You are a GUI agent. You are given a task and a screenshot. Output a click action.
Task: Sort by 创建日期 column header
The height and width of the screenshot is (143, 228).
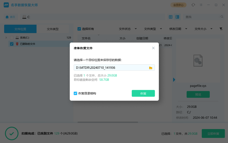coord(142,38)
